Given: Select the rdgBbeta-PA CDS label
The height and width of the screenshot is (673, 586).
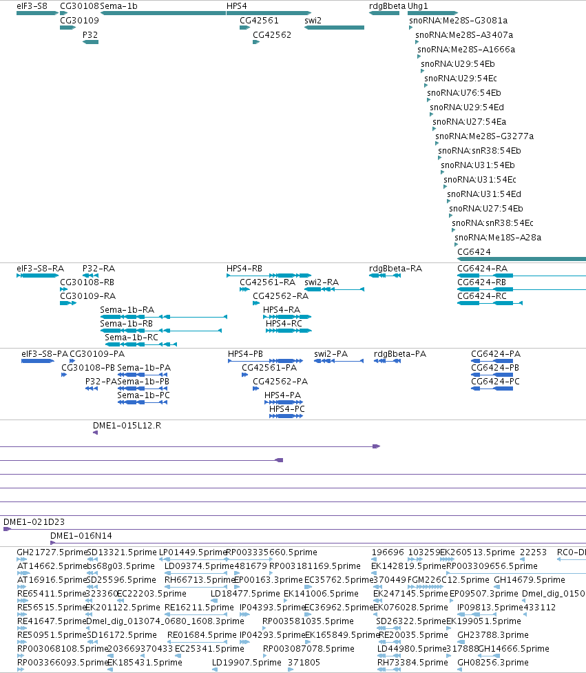Looking at the screenshot, I should coord(400,354).
